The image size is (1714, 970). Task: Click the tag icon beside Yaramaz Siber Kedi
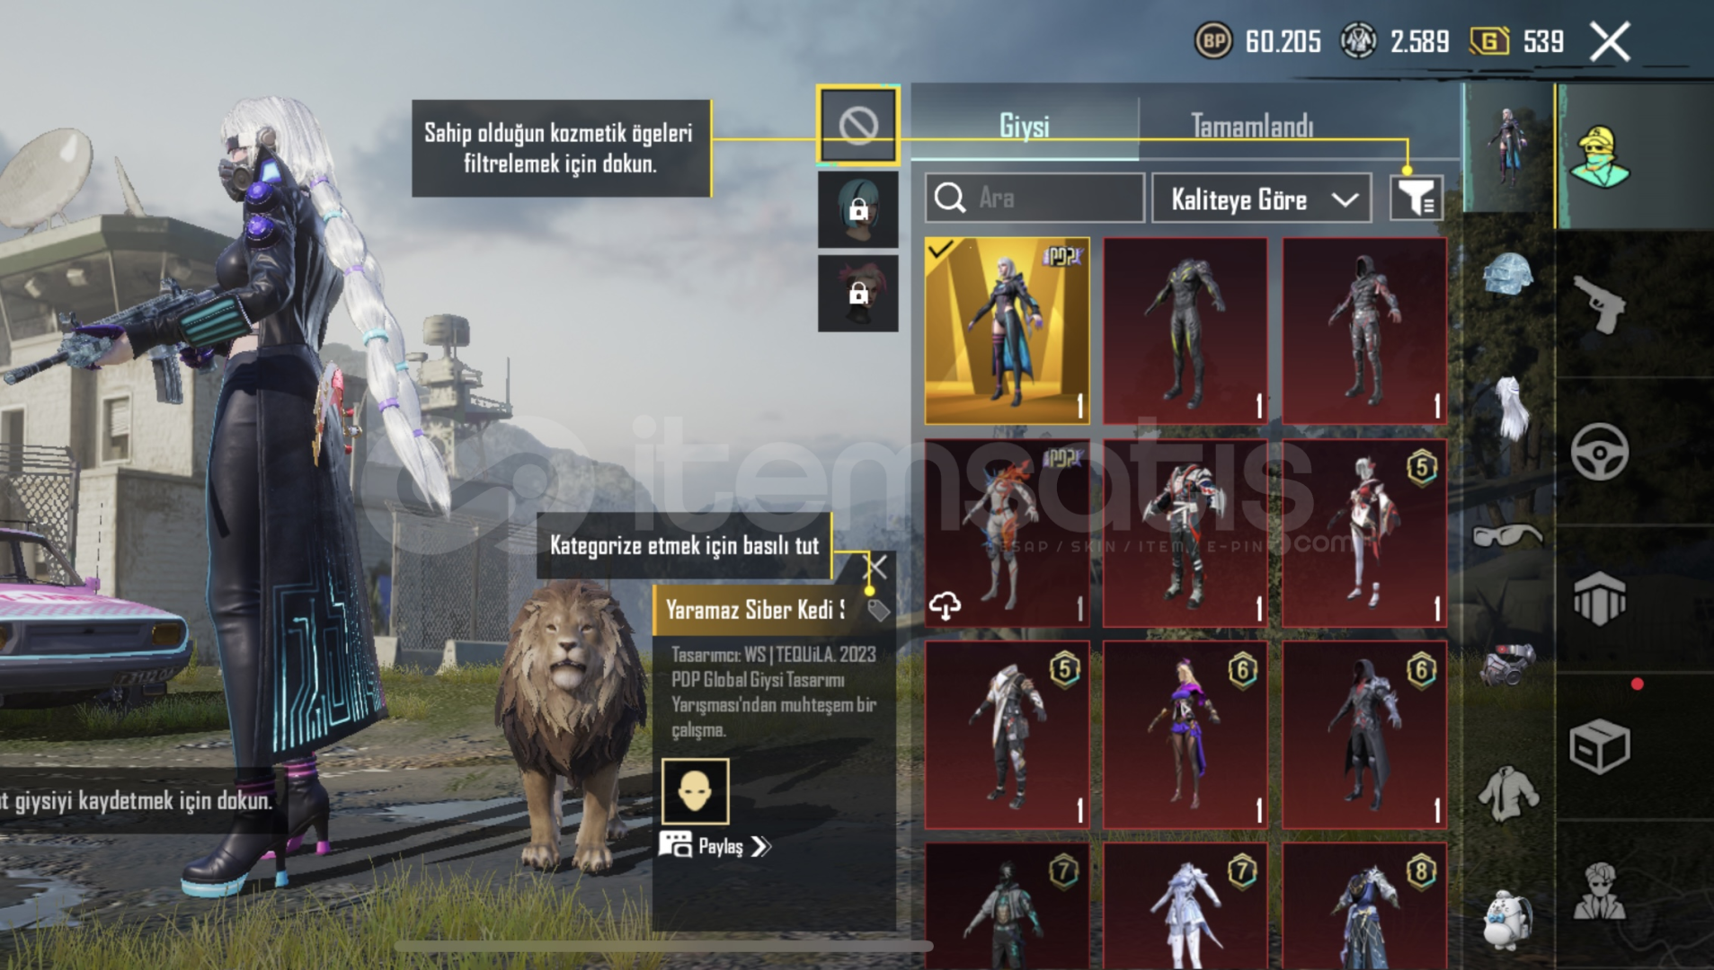point(877,610)
